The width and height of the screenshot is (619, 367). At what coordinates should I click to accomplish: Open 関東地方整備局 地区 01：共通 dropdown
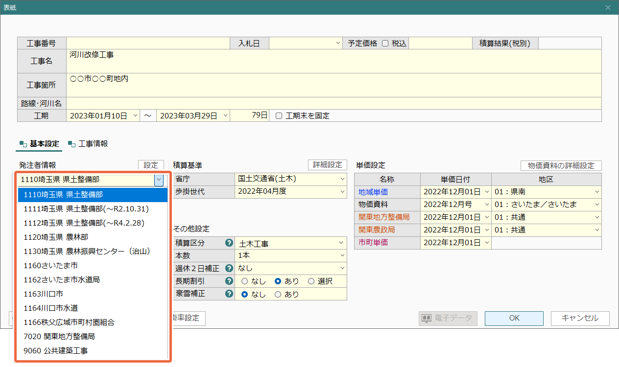(x=597, y=217)
